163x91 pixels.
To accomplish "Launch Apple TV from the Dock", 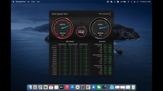I will 62,87.
